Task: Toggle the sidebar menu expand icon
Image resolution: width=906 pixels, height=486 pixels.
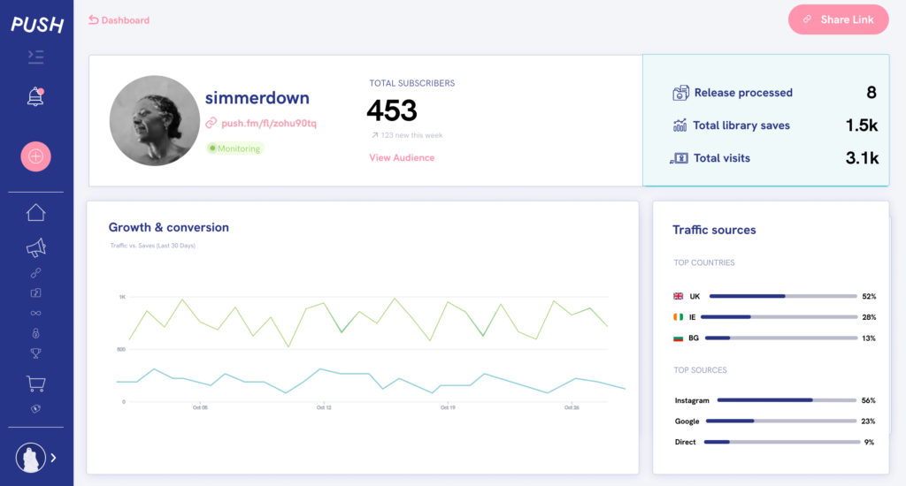Action: pos(35,57)
